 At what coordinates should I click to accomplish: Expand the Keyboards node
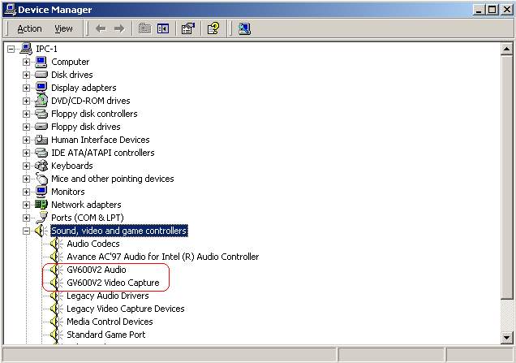[26, 166]
